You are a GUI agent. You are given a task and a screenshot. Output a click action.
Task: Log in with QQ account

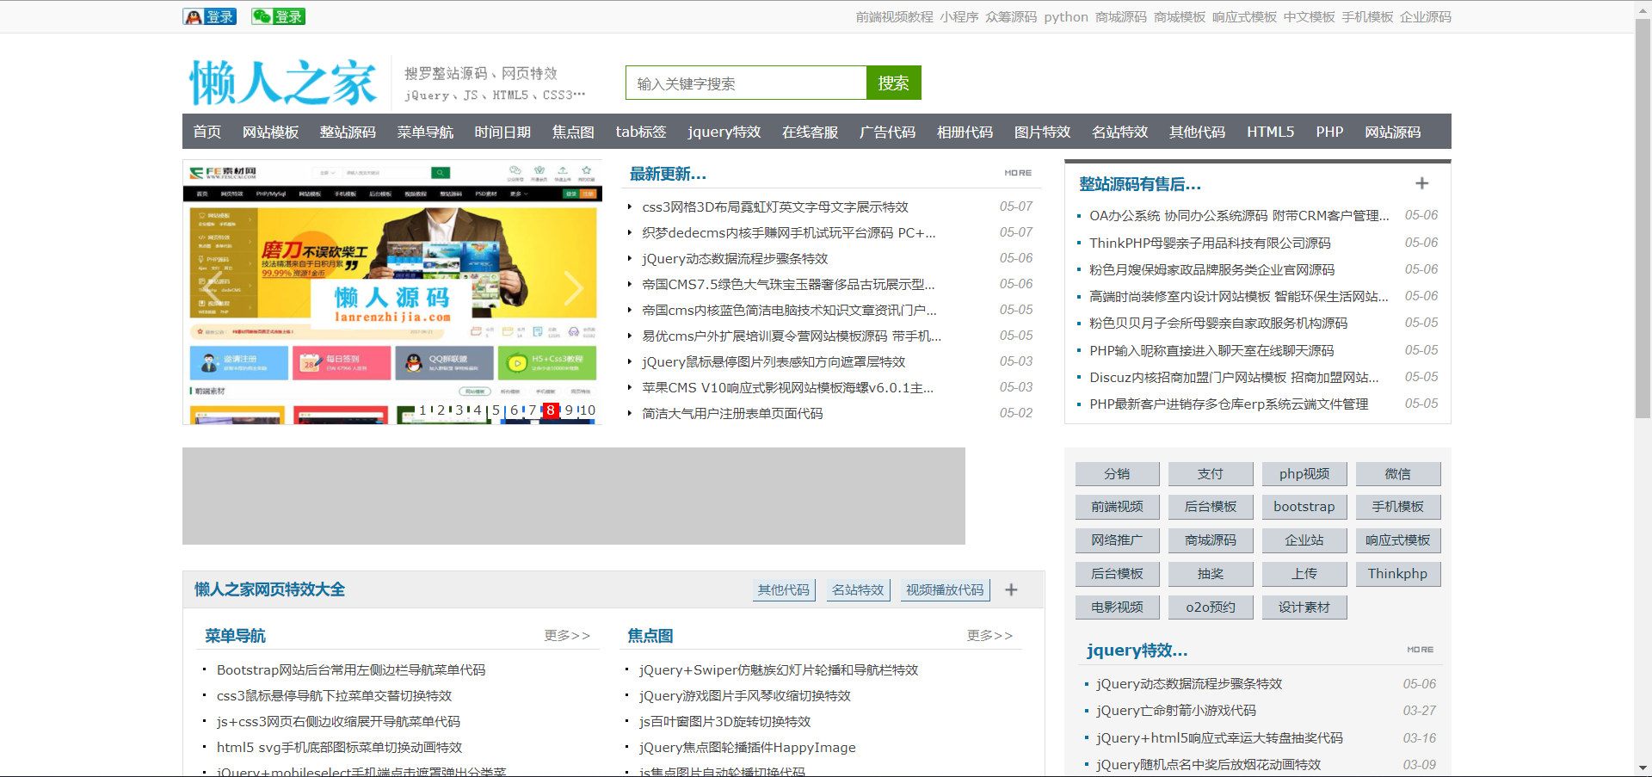pos(209,15)
